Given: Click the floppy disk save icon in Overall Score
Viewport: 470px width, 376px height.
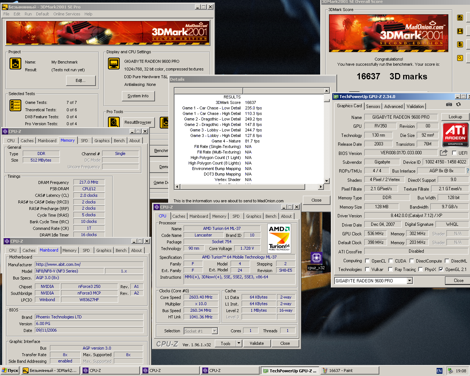Looking at the screenshot, I should click(460, 31).
